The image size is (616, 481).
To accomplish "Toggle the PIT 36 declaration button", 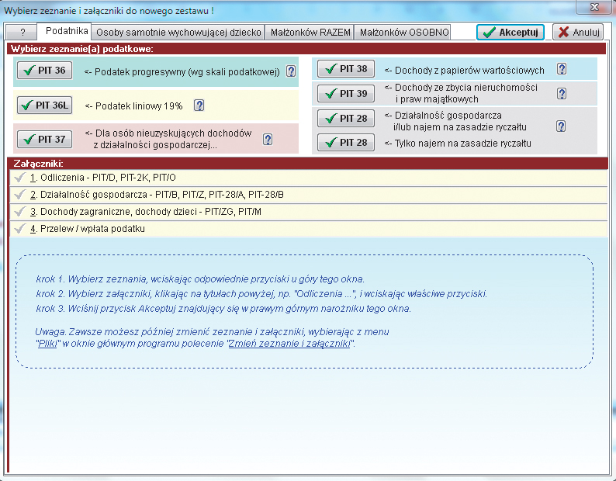I will coord(44,71).
